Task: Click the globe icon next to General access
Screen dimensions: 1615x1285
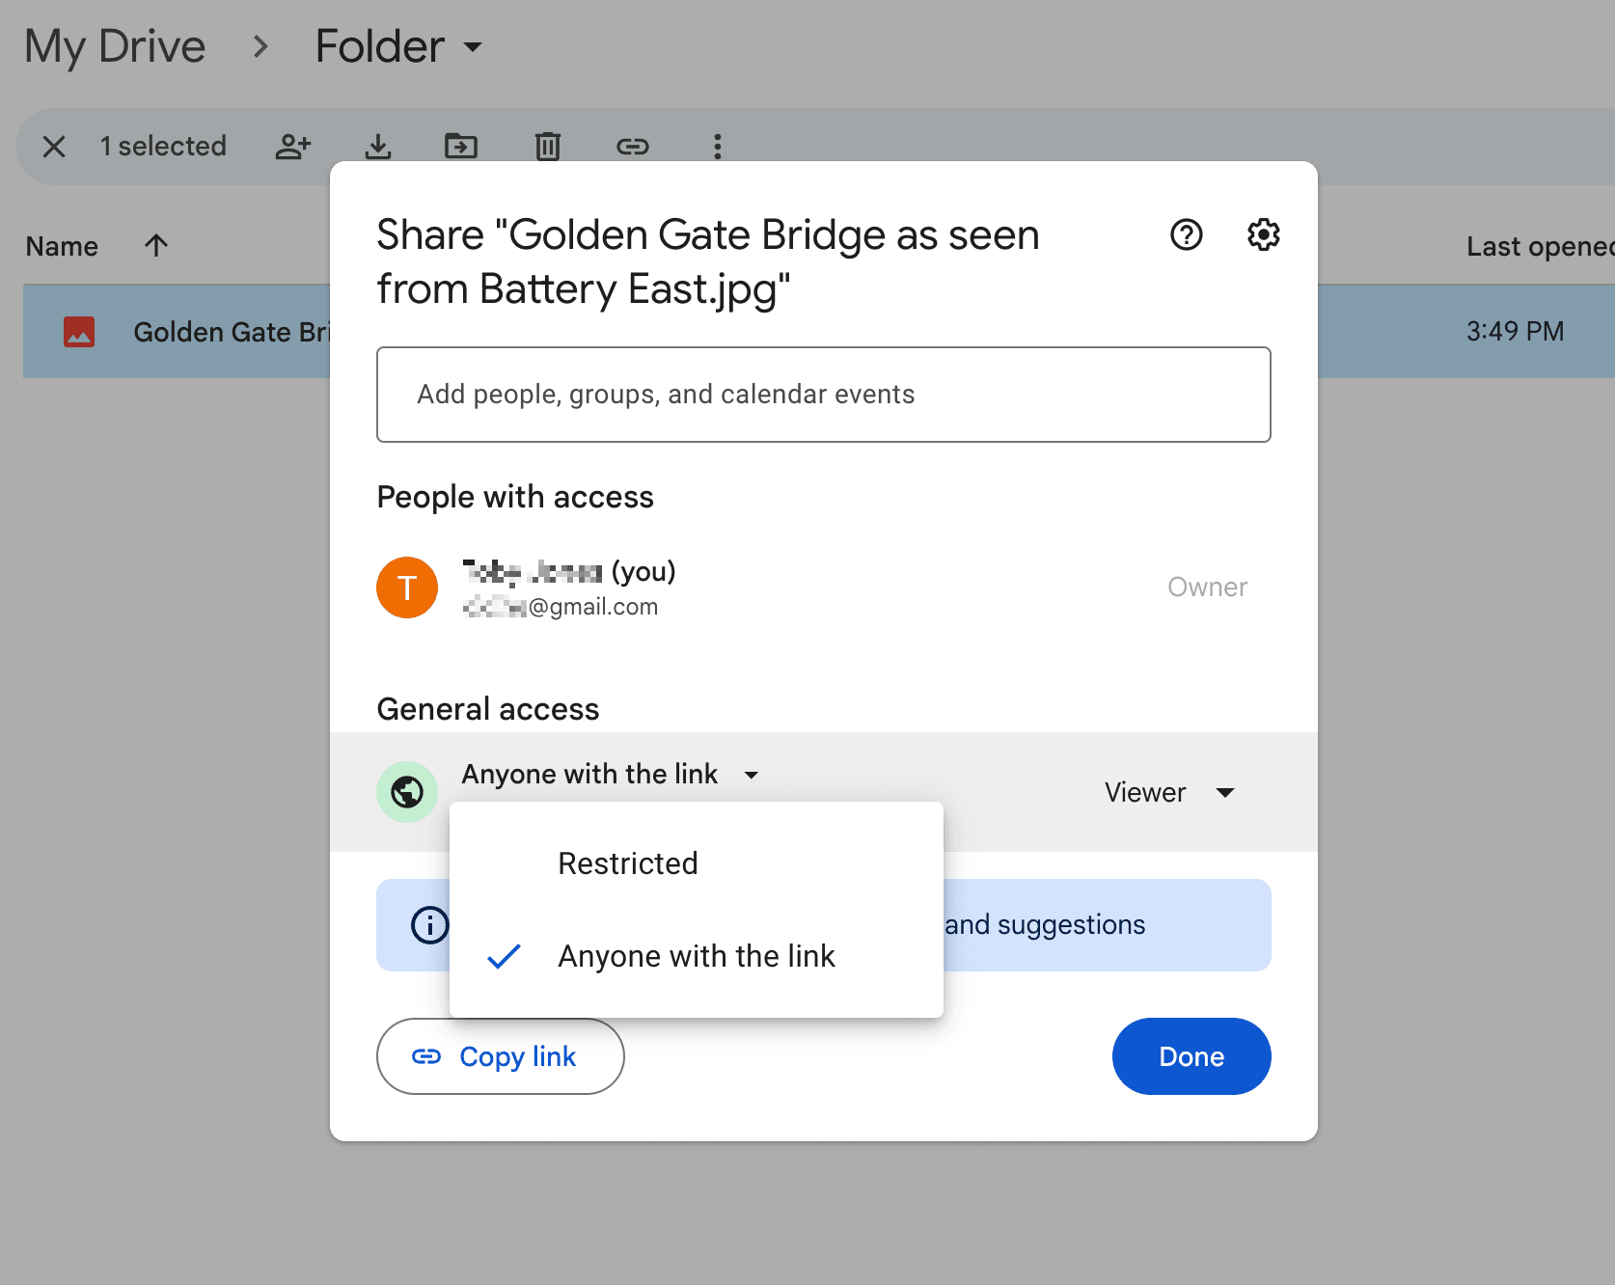Action: (406, 792)
